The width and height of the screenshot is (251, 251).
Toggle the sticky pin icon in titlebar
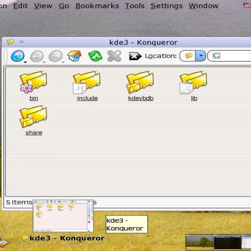click(21, 42)
